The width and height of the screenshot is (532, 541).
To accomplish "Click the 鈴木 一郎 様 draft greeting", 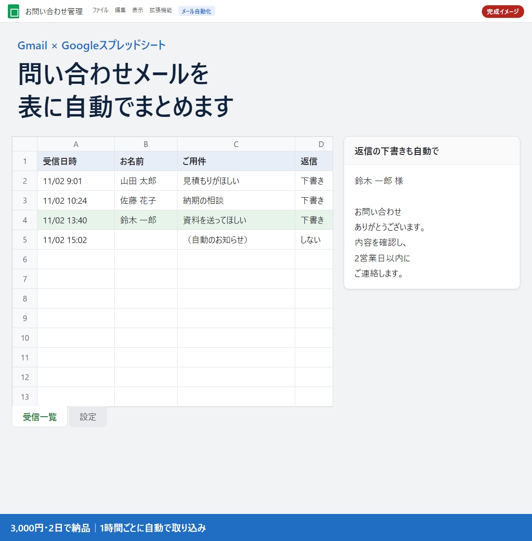I will [379, 181].
